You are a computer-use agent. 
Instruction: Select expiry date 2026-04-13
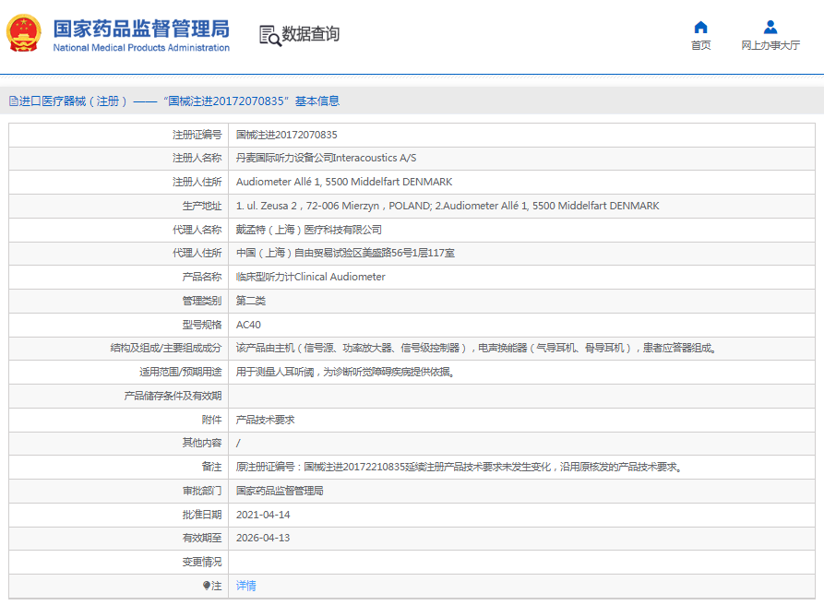pos(263,538)
